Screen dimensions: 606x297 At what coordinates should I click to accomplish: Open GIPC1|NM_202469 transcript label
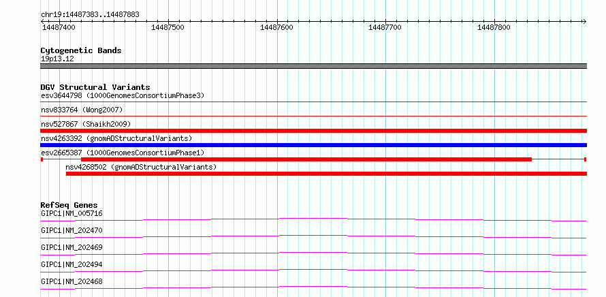72,247
